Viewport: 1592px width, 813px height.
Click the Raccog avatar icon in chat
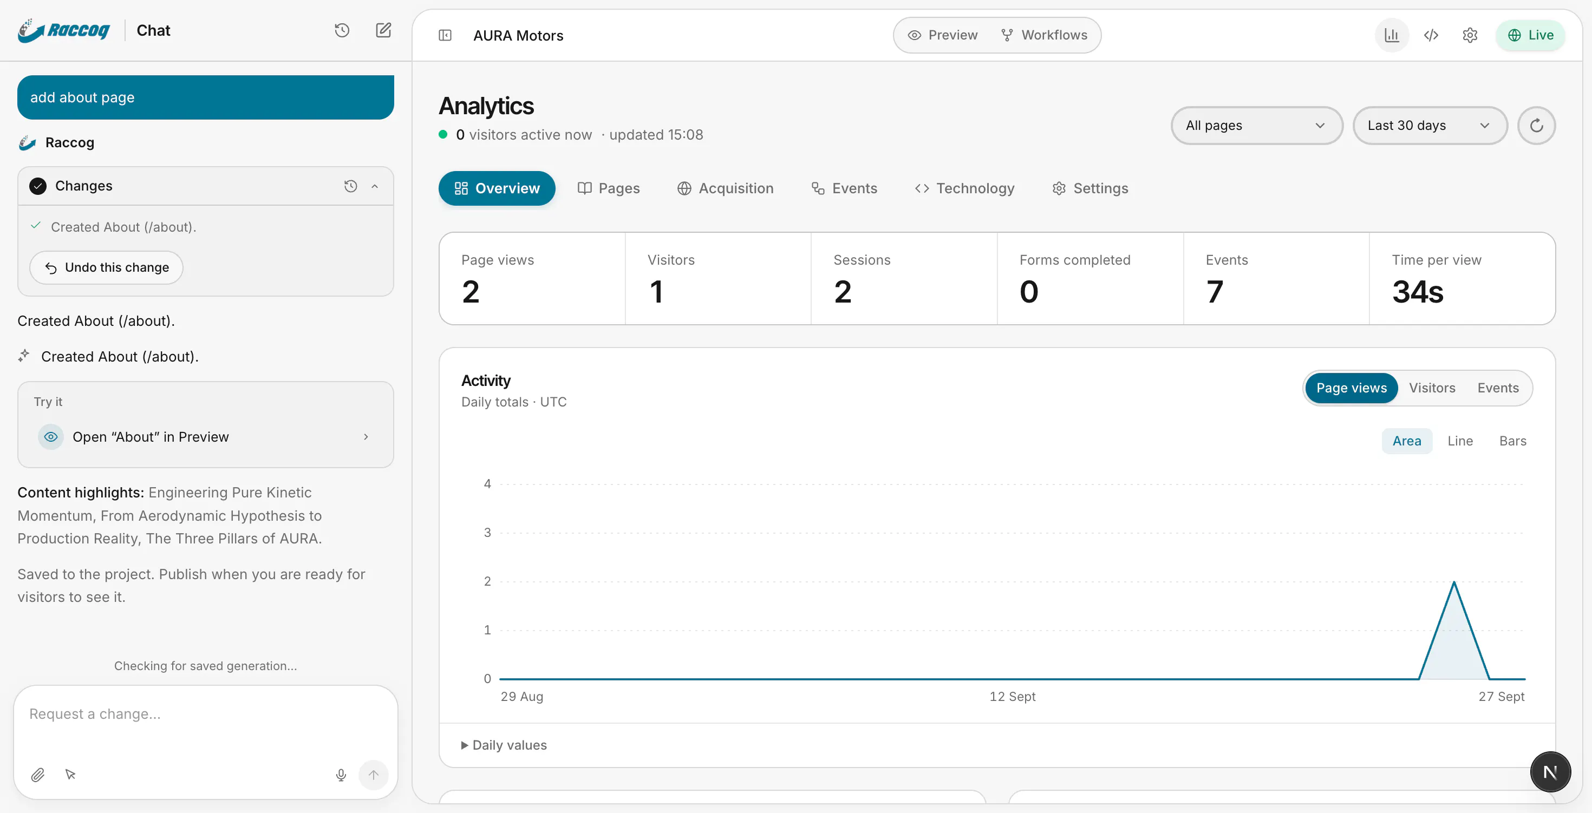click(27, 143)
